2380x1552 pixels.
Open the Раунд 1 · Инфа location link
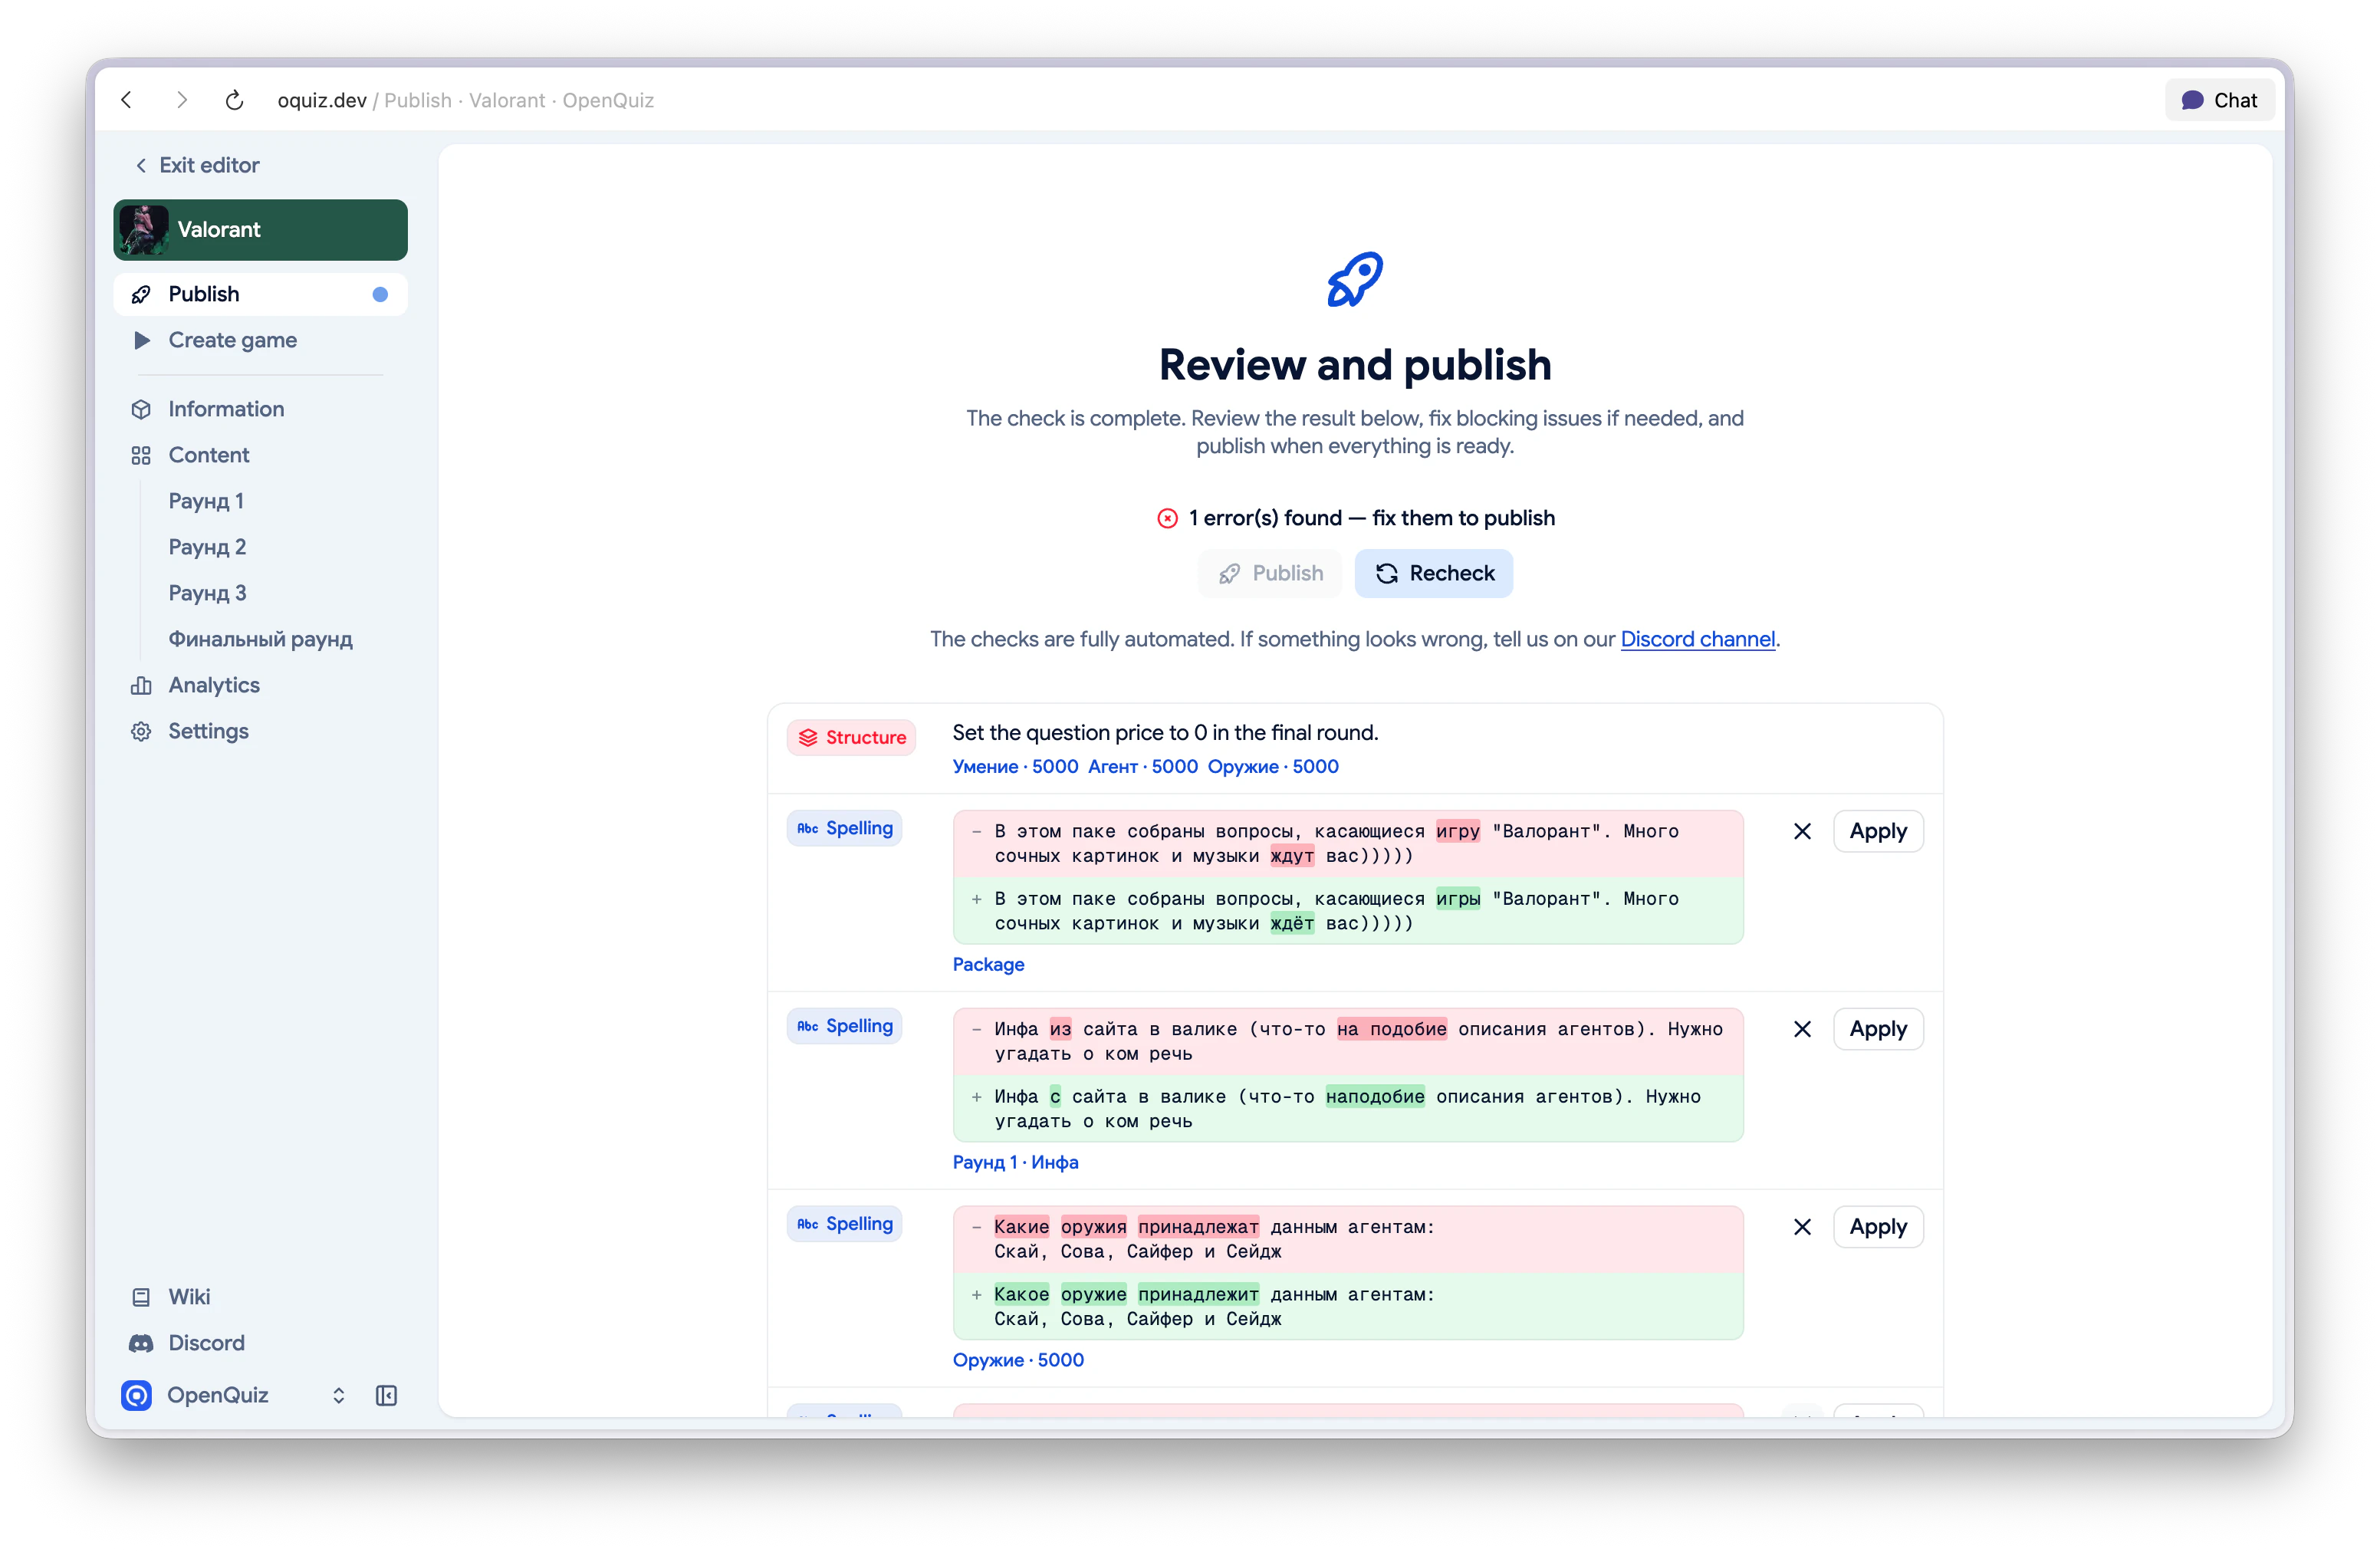coord(1015,1163)
